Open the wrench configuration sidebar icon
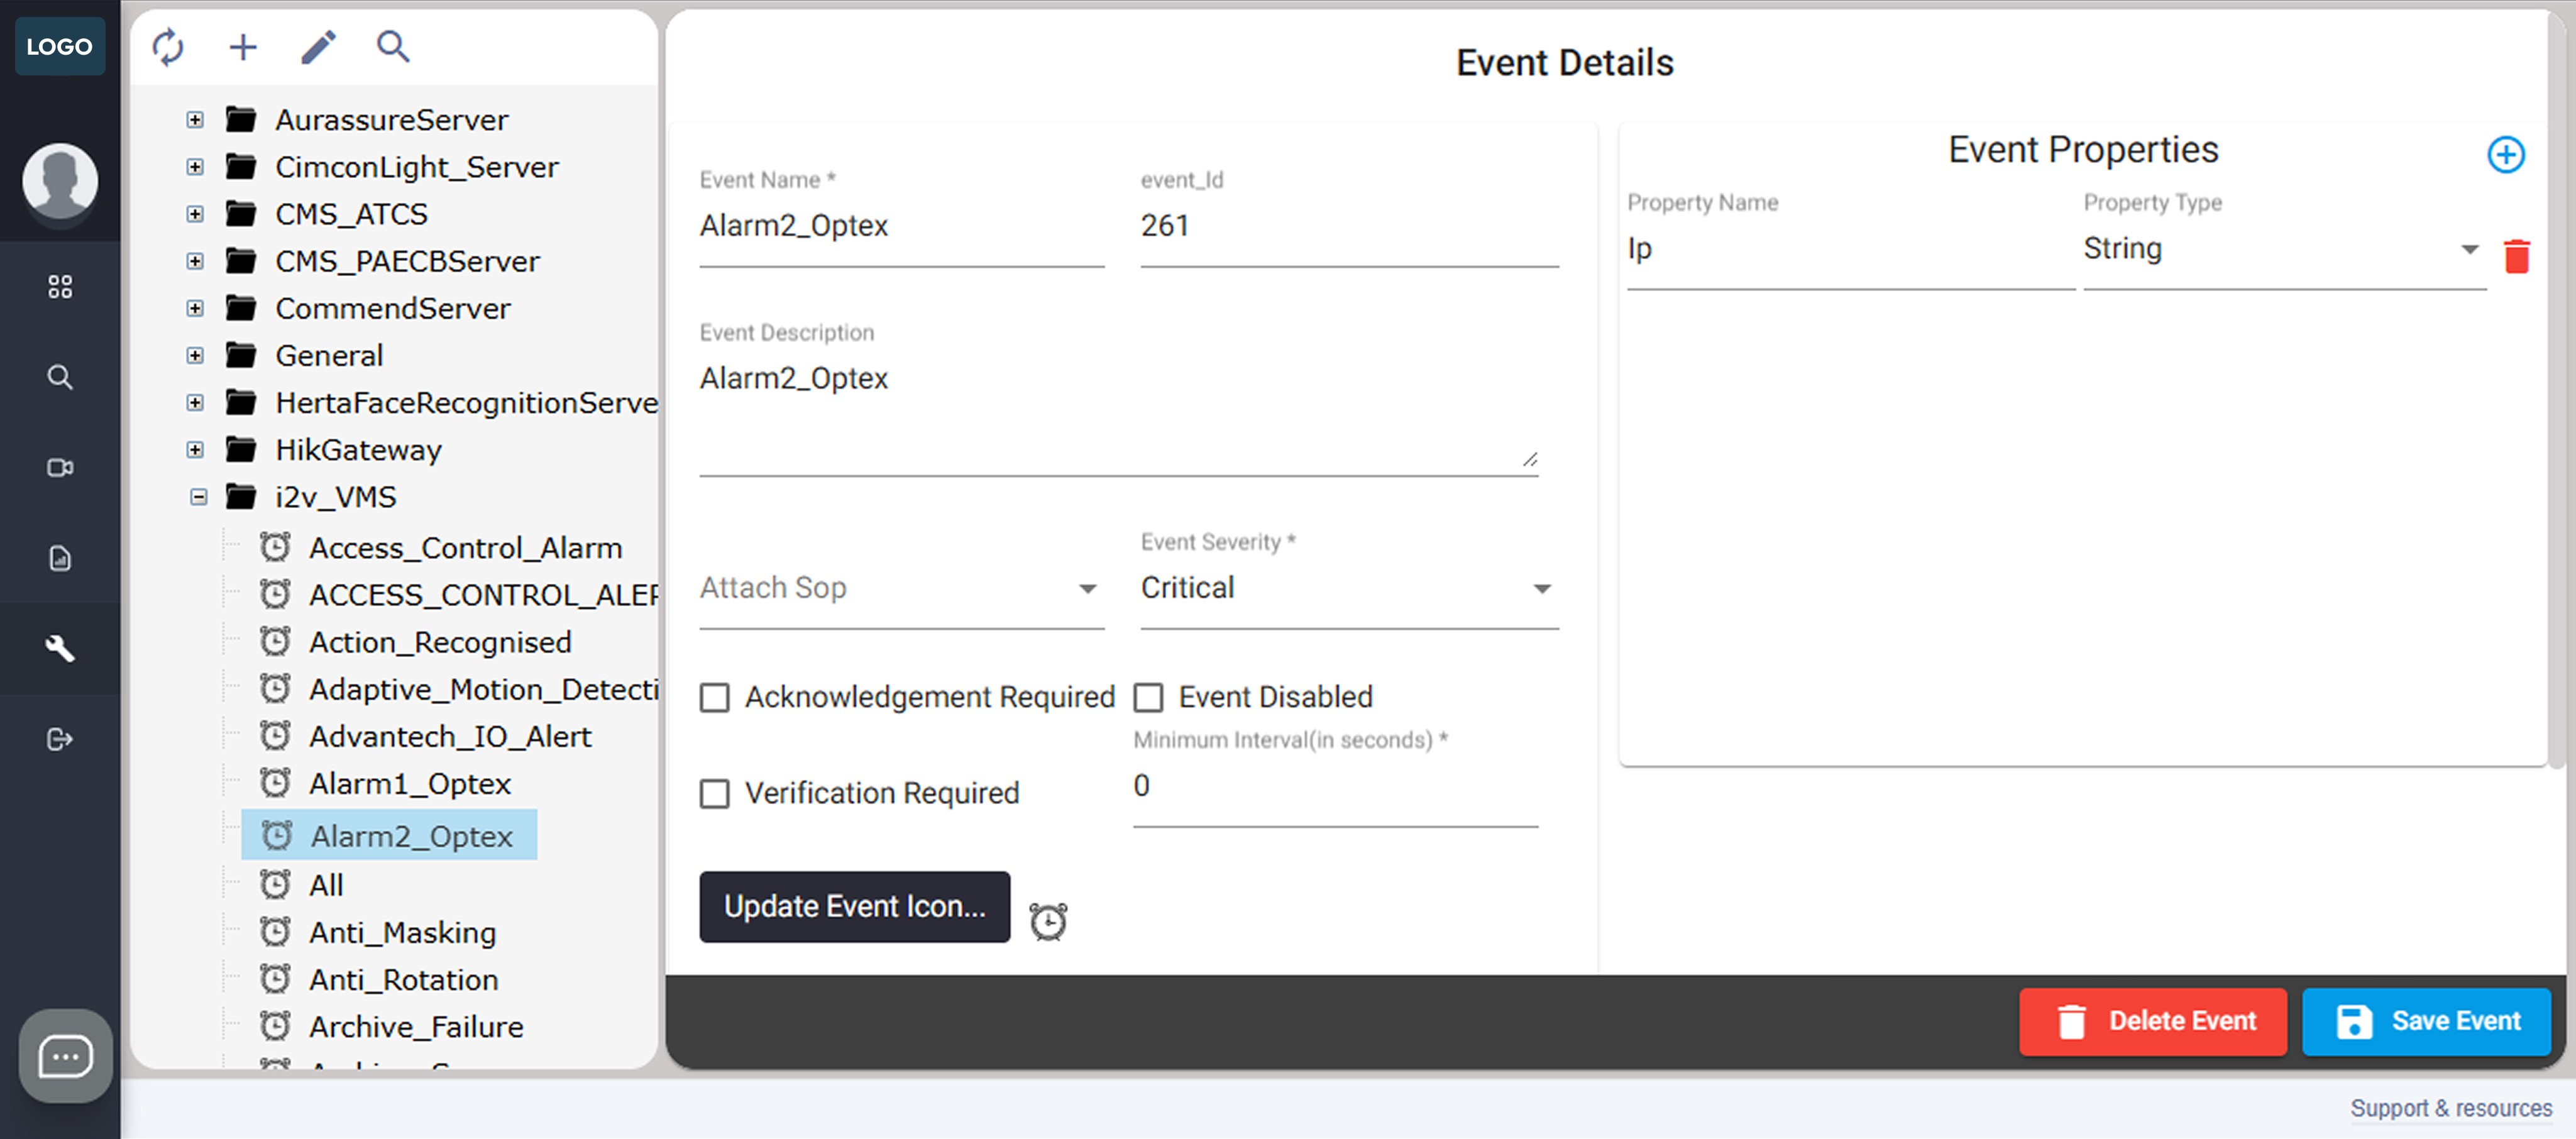Viewport: 2576px width, 1139px height. coord(60,648)
